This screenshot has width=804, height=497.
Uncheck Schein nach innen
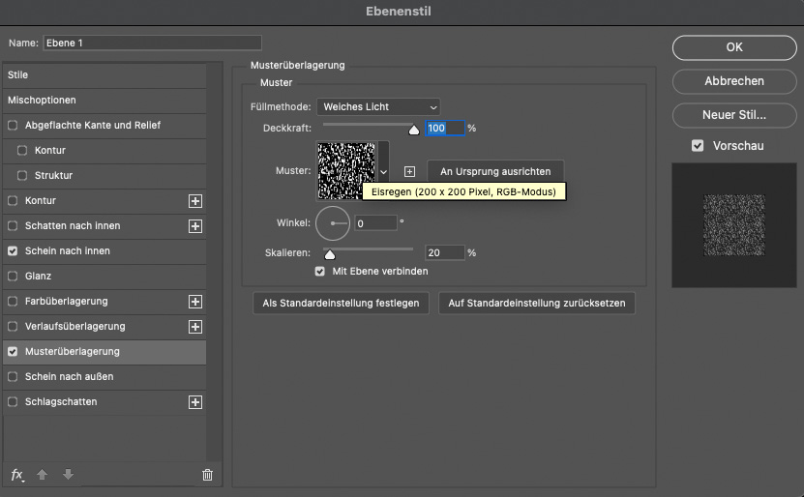[13, 250]
